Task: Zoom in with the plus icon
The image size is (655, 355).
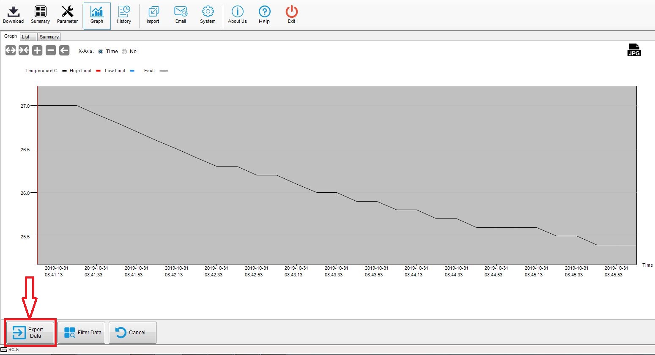Action: pos(37,51)
